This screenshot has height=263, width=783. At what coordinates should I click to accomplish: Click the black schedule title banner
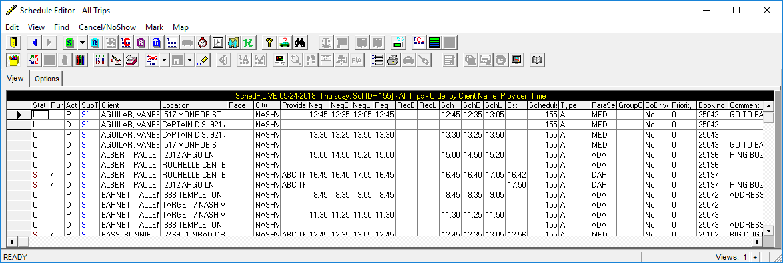(391, 96)
